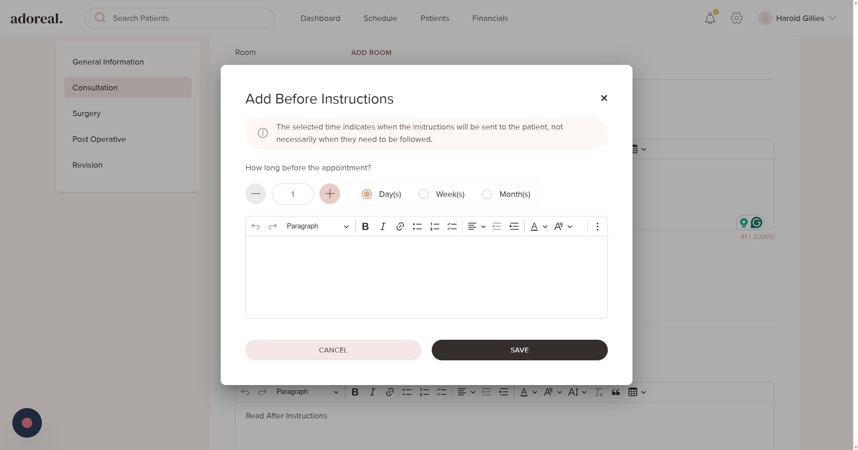Select the Month(s) radio option

[487, 194]
